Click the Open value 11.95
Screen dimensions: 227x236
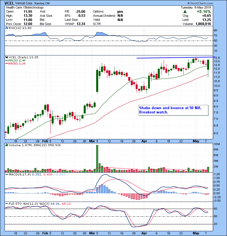point(28,12)
